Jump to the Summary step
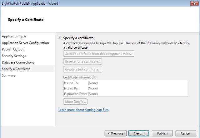This screenshot has width=200, height=138. click(9, 75)
